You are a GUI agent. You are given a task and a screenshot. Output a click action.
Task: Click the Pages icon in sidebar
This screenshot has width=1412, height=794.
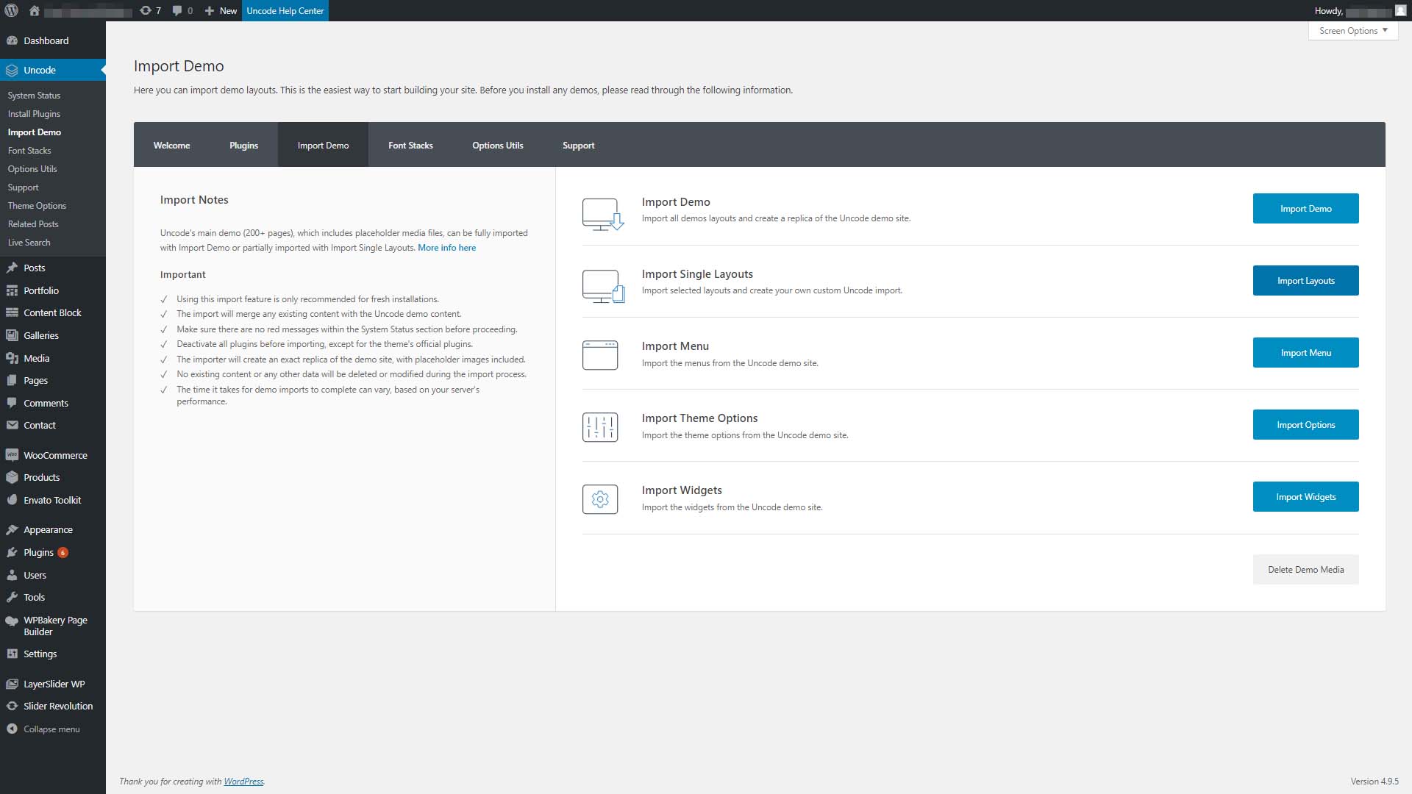[x=12, y=380]
